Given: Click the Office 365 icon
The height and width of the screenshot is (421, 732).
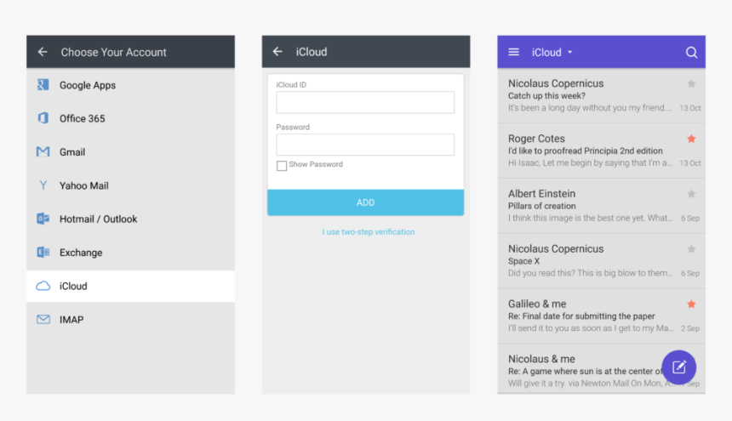Looking at the screenshot, I should tap(43, 118).
